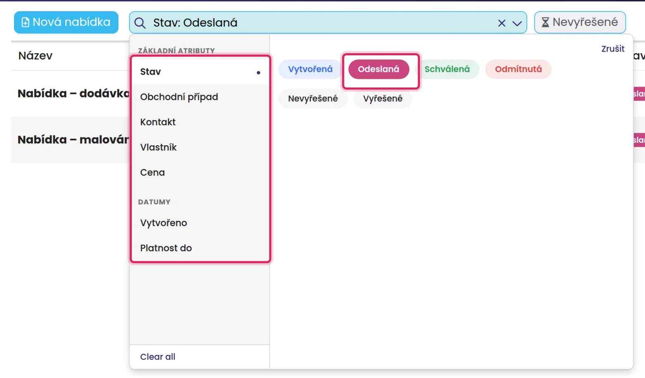Deselect the Odeslaná status chip

pos(379,69)
